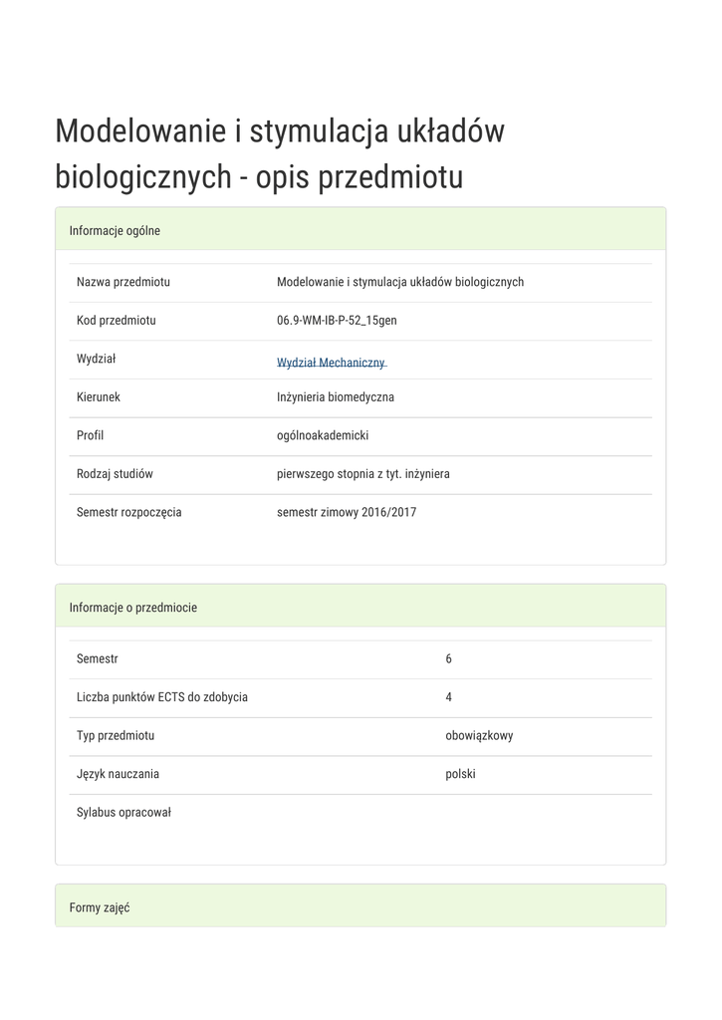
Task: Click the Sylabus opracował label
Action: [x=124, y=813]
